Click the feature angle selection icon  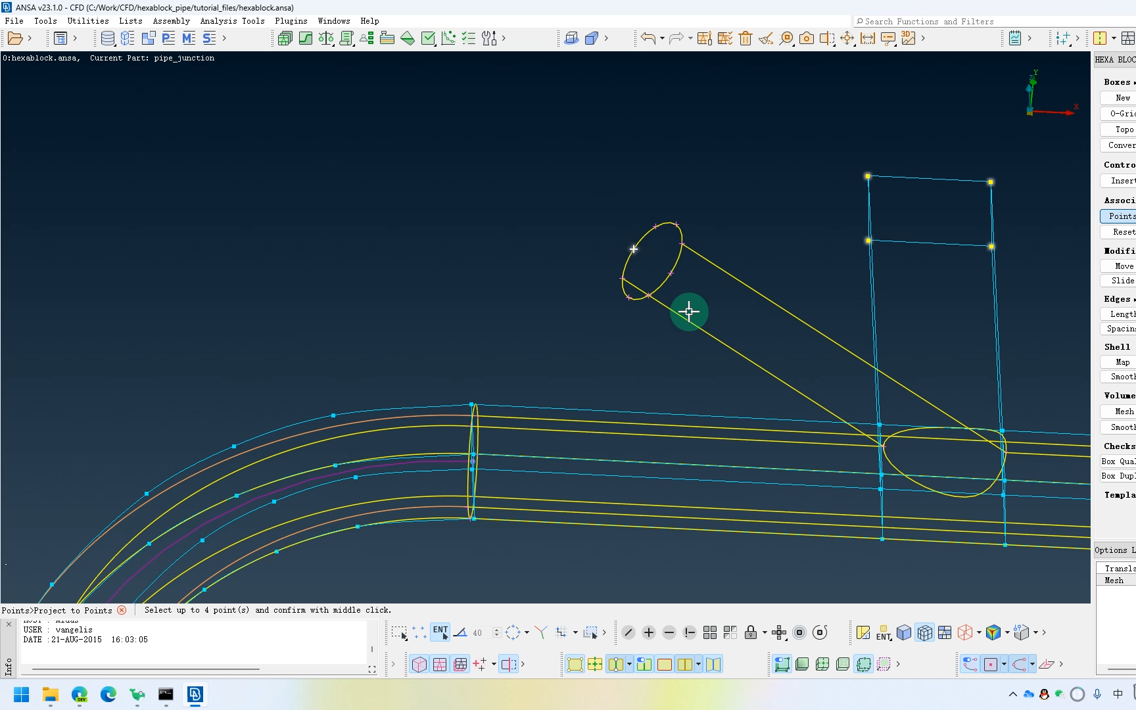pos(460,632)
